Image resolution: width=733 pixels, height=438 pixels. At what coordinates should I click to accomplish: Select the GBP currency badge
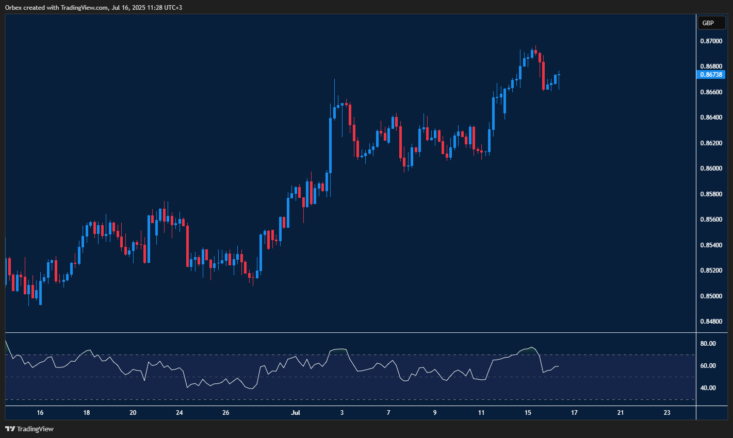712,23
